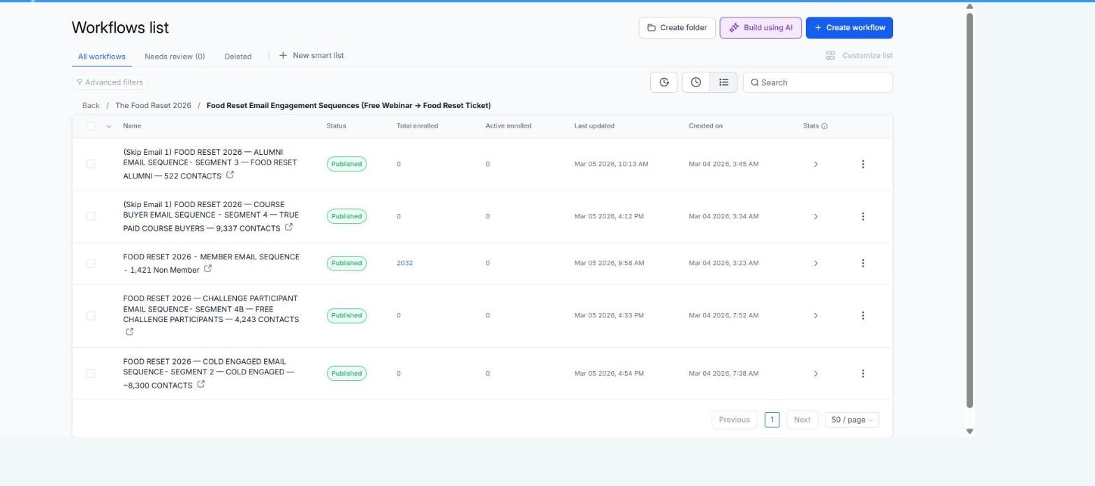Expand stats chevron for COURSE BUYER row
This screenshot has height=486, width=1095.
point(815,216)
